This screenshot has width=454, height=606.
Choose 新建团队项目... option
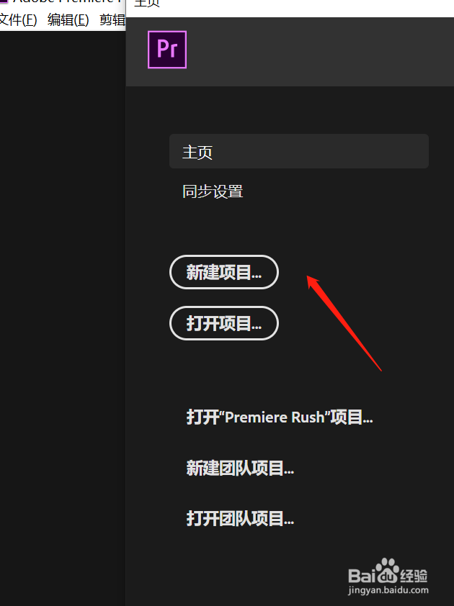240,468
